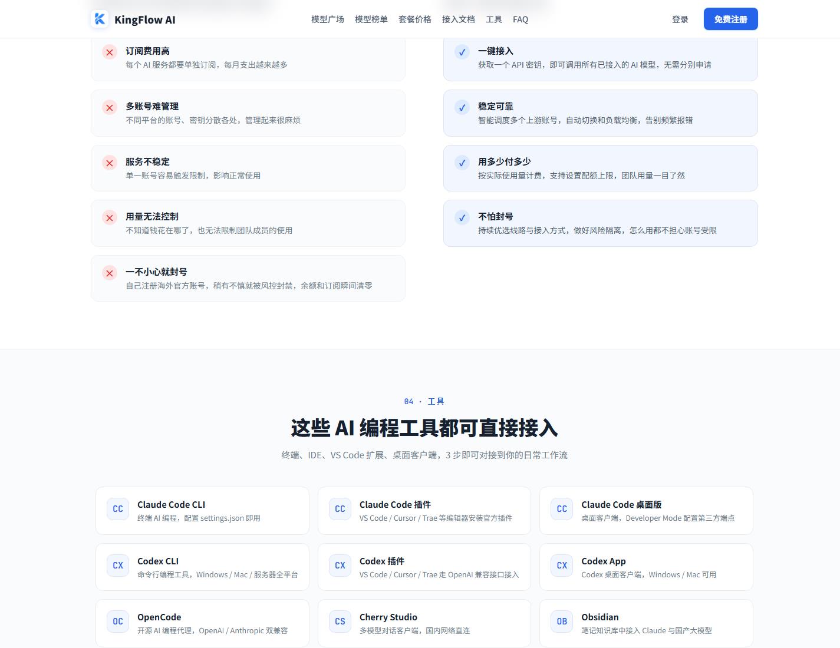This screenshot has width=840, height=648.
Task: Click the subtitle starting 终端、IDE、VS Code 扩展
Action: tap(424, 455)
